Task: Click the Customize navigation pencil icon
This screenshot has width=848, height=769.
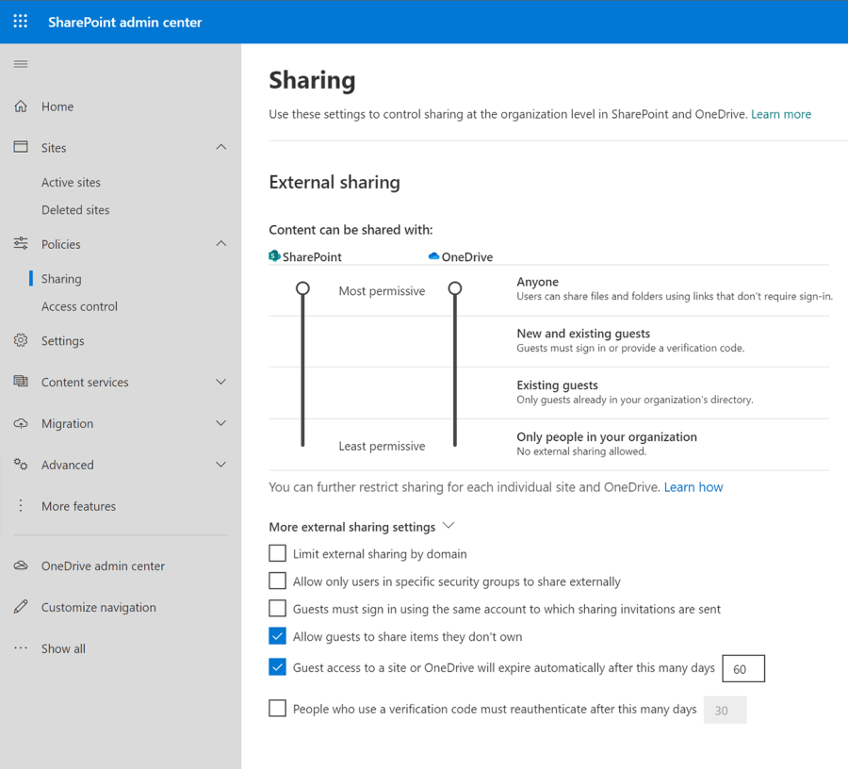Action: coord(21,607)
